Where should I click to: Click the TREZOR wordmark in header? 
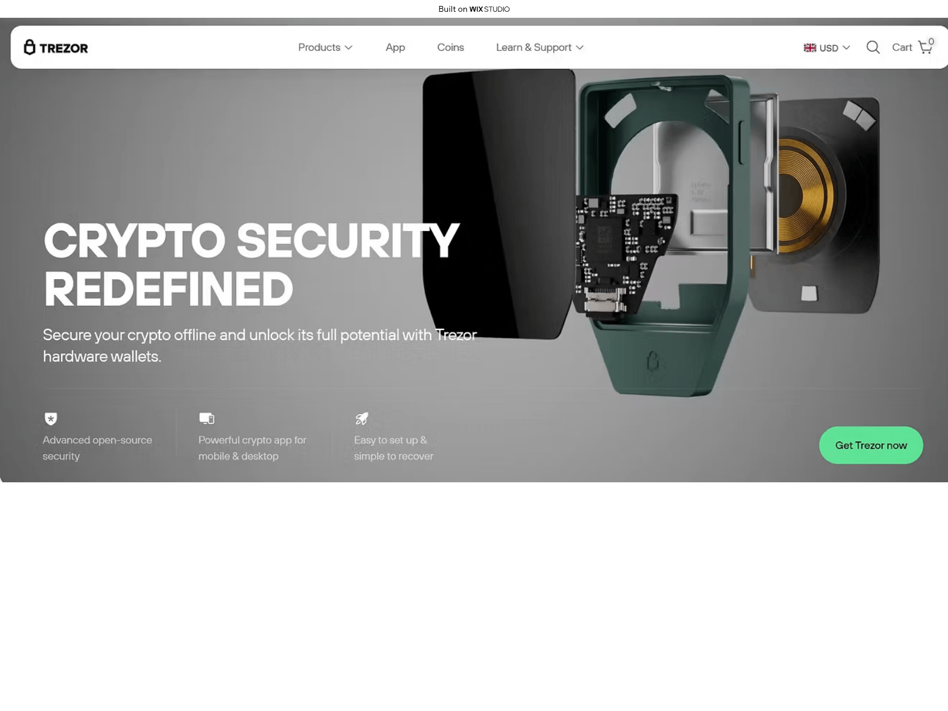coord(64,48)
